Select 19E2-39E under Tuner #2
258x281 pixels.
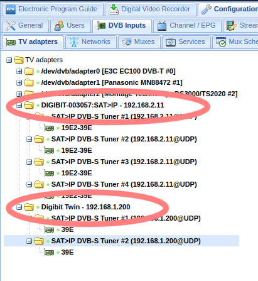click(77, 150)
